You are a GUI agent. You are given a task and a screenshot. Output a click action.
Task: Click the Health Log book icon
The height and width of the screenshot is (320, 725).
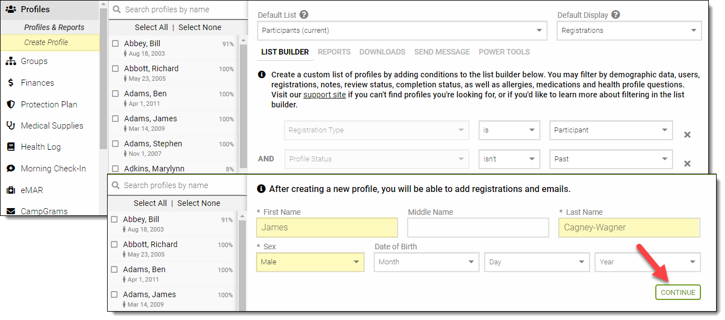pyautogui.click(x=11, y=147)
